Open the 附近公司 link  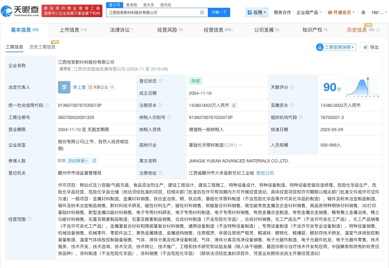265,173
